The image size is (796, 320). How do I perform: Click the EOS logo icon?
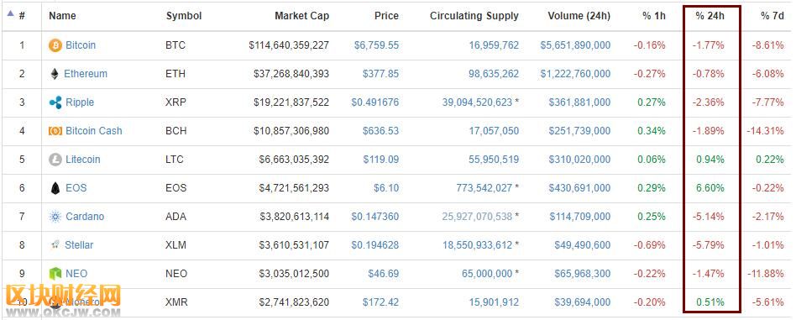pos(55,188)
